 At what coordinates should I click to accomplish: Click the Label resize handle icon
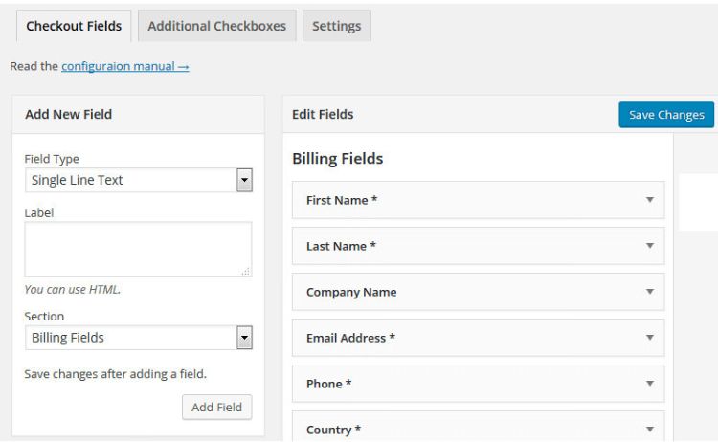pos(246,272)
